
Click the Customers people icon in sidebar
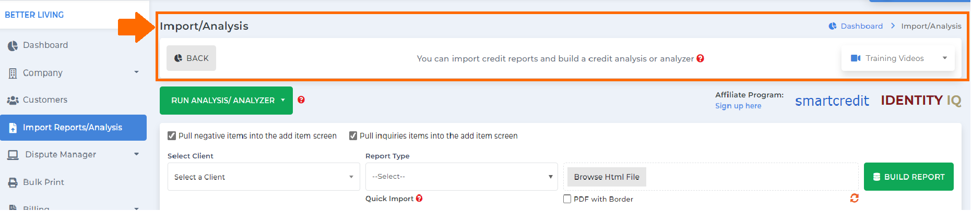click(x=13, y=100)
